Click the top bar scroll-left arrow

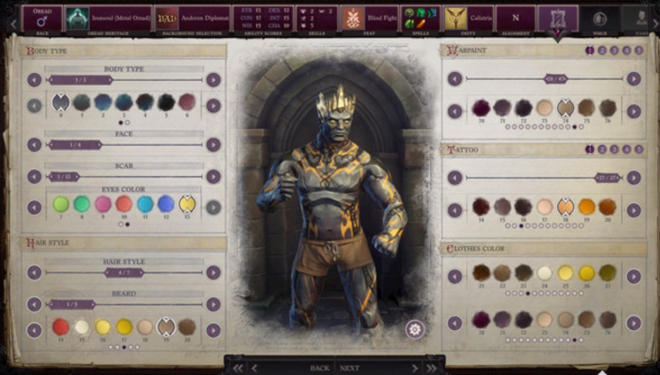[13, 23]
